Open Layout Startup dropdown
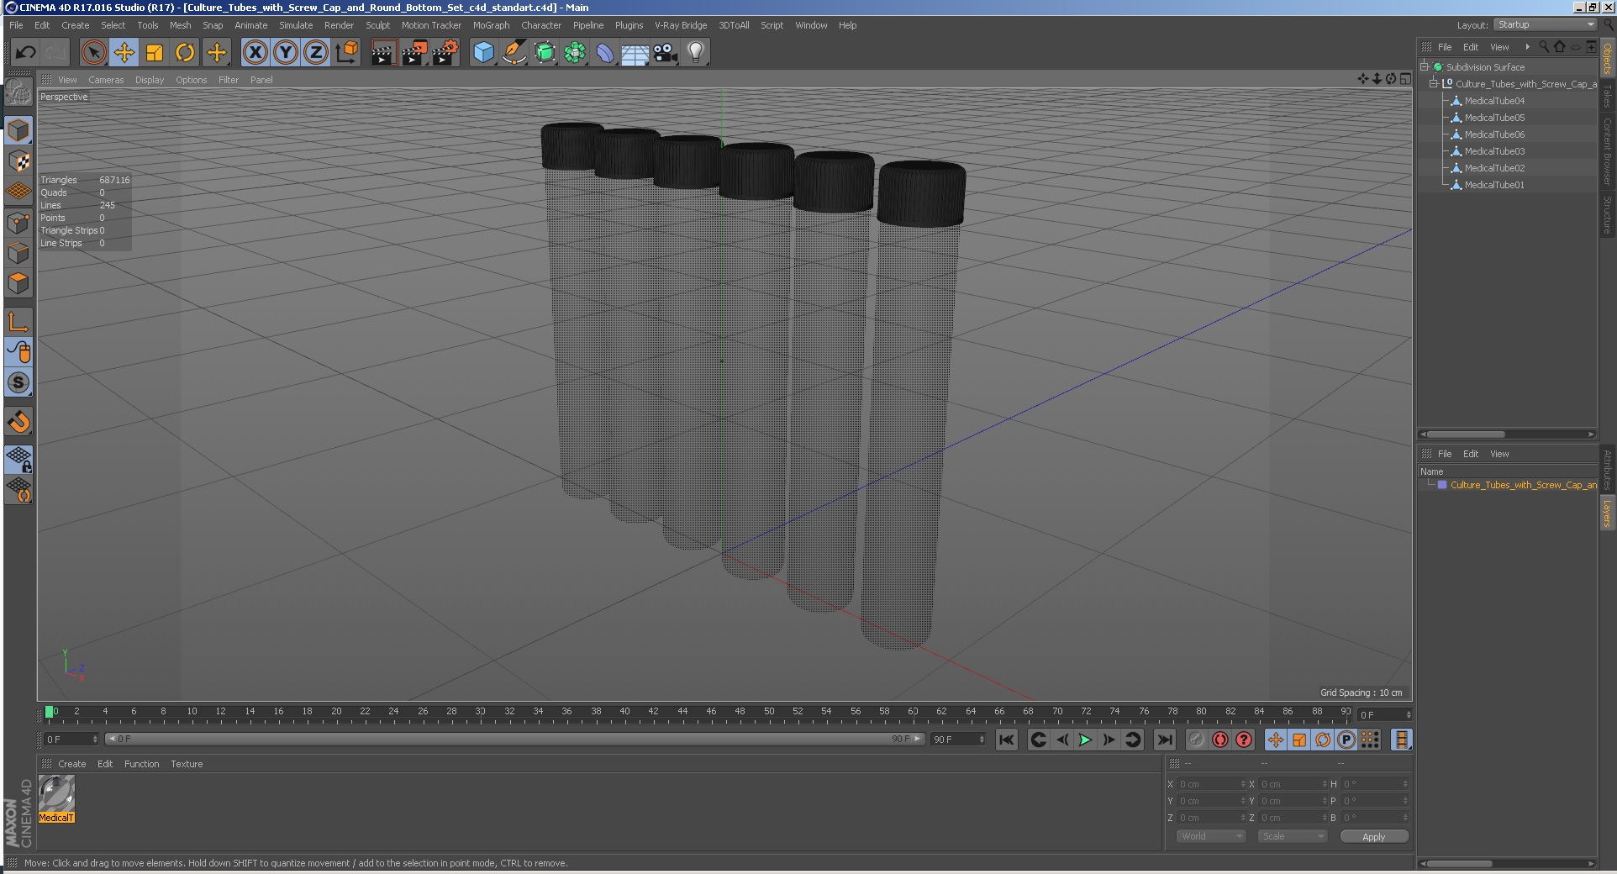 pos(1546,25)
